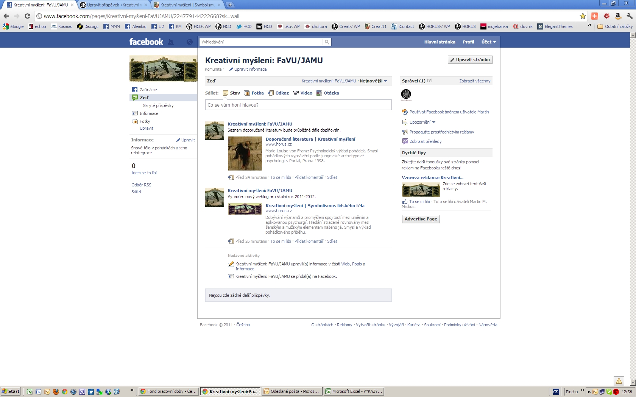Open the iContact bookmark
636x397 pixels.
[403, 26]
